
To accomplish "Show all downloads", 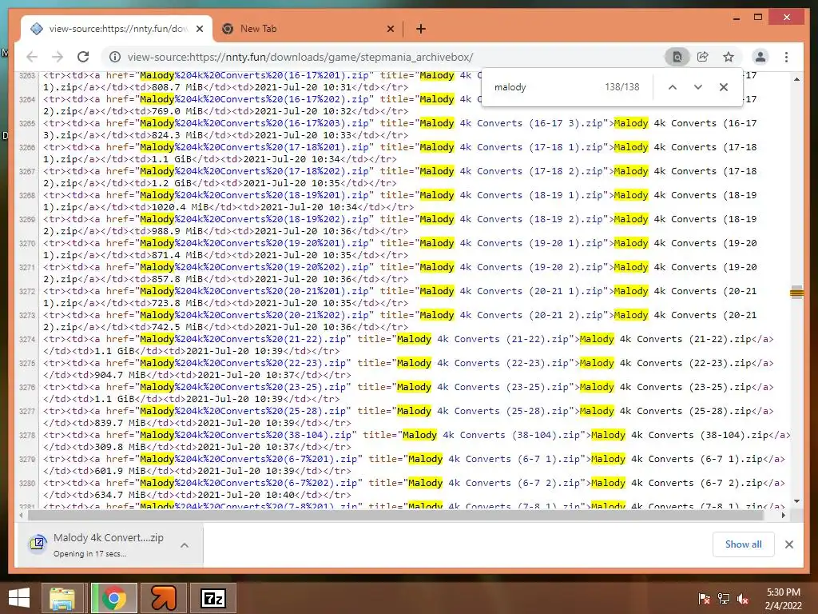I will [x=743, y=544].
